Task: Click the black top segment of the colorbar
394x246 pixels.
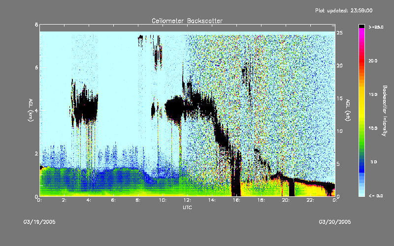Action: 361,26
